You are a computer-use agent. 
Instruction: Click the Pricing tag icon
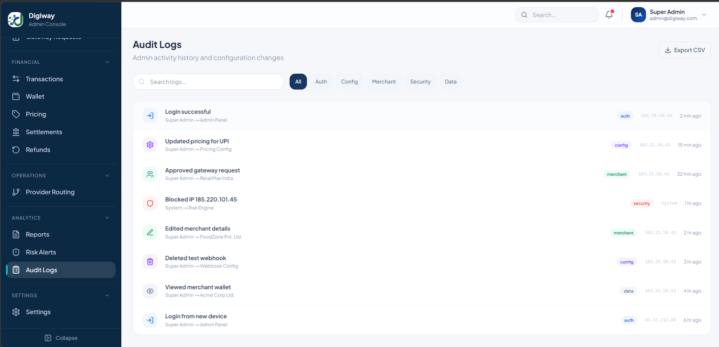pos(16,114)
